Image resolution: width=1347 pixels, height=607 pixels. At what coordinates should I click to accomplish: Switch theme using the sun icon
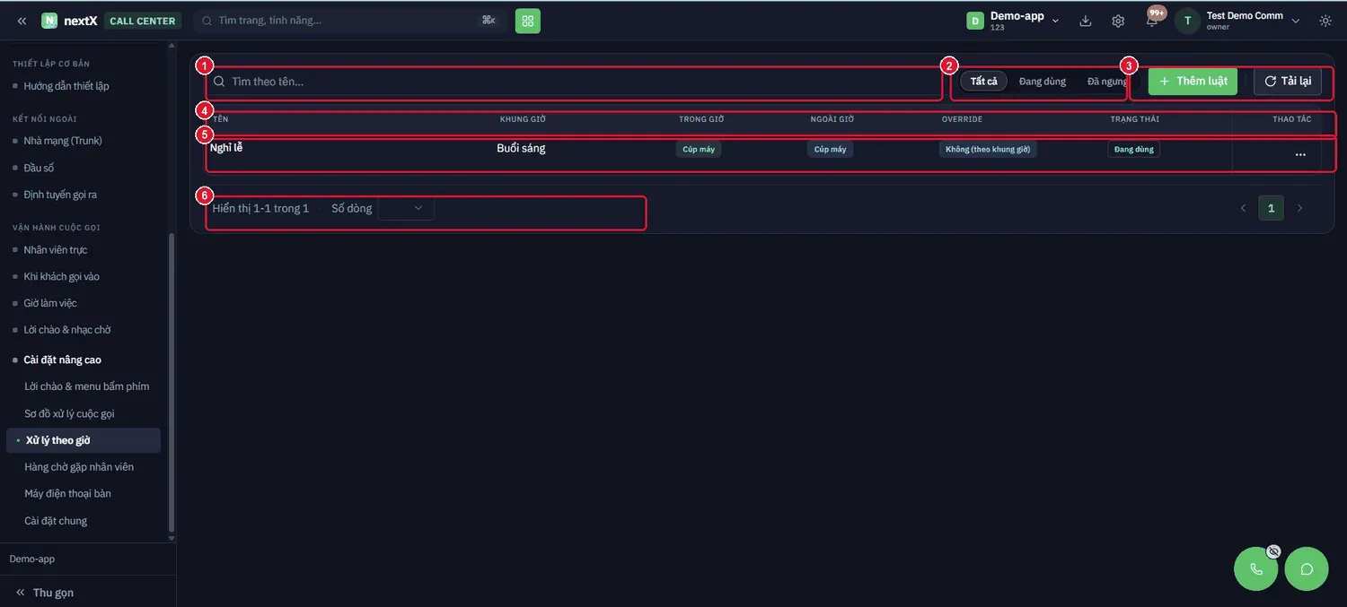click(x=1325, y=21)
